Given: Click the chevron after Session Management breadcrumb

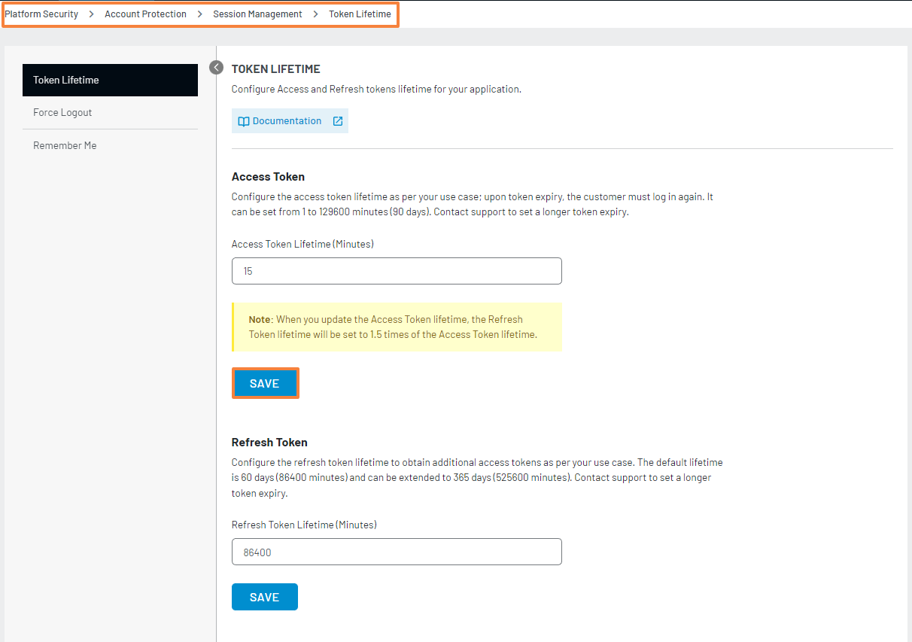Looking at the screenshot, I should [x=315, y=14].
